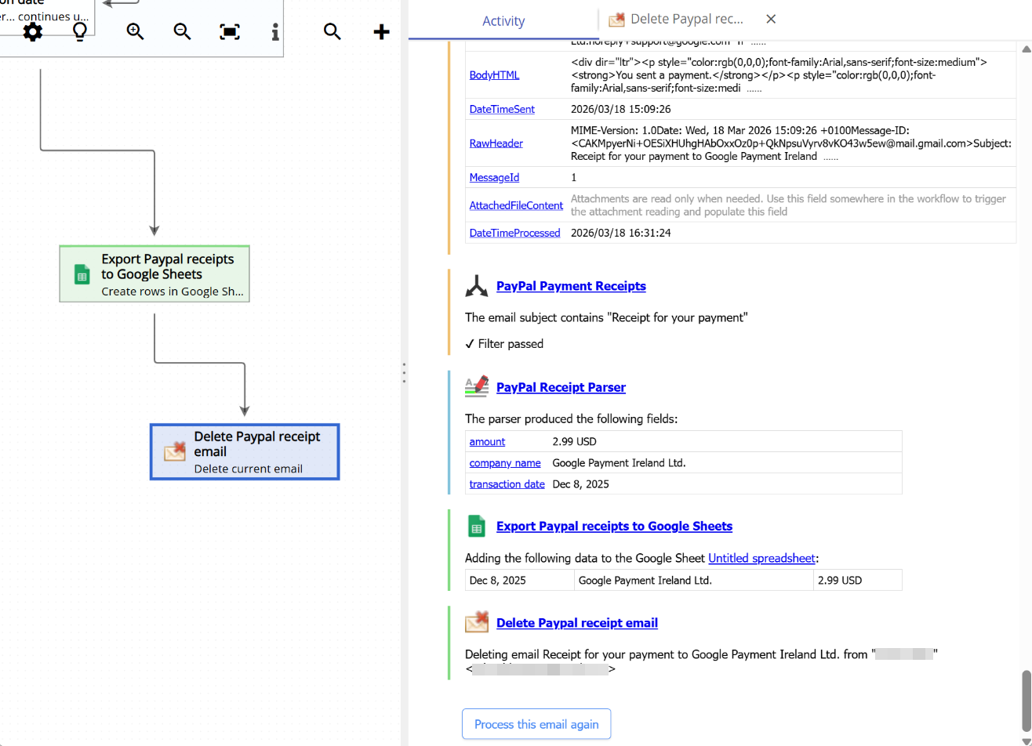
Task: Click the fit-to-screen view icon
Action: 229,31
